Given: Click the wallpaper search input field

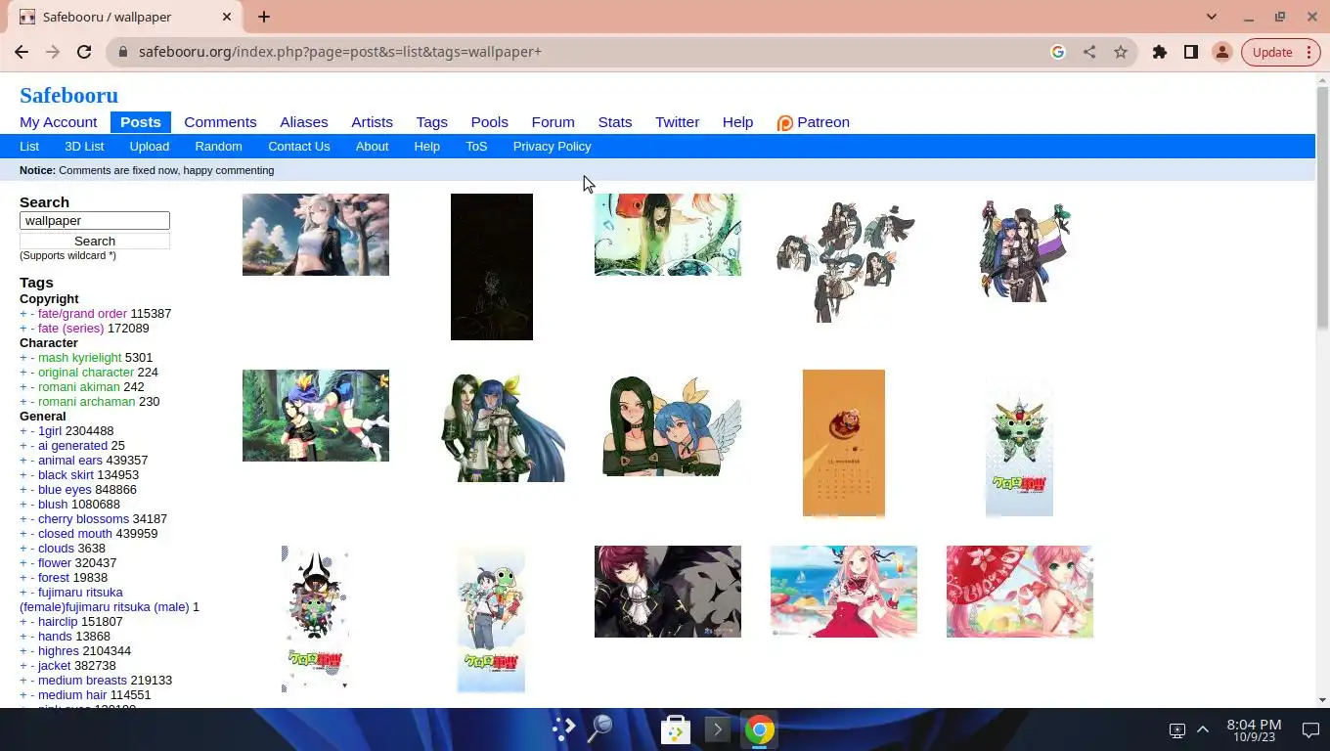Looking at the screenshot, I should point(95,221).
